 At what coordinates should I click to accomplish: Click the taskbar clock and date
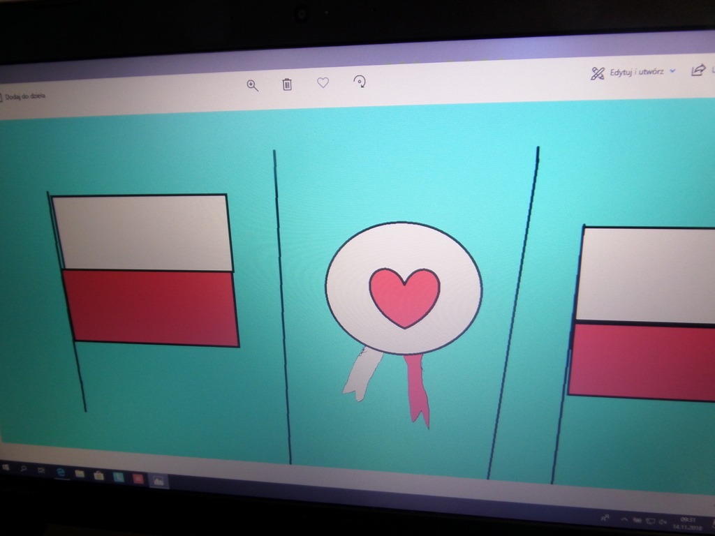(x=690, y=523)
